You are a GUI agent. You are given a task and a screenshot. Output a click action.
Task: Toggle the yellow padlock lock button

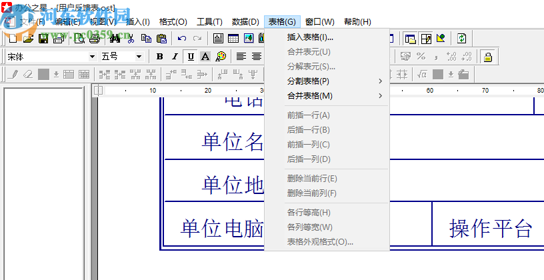[x=487, y=57]
